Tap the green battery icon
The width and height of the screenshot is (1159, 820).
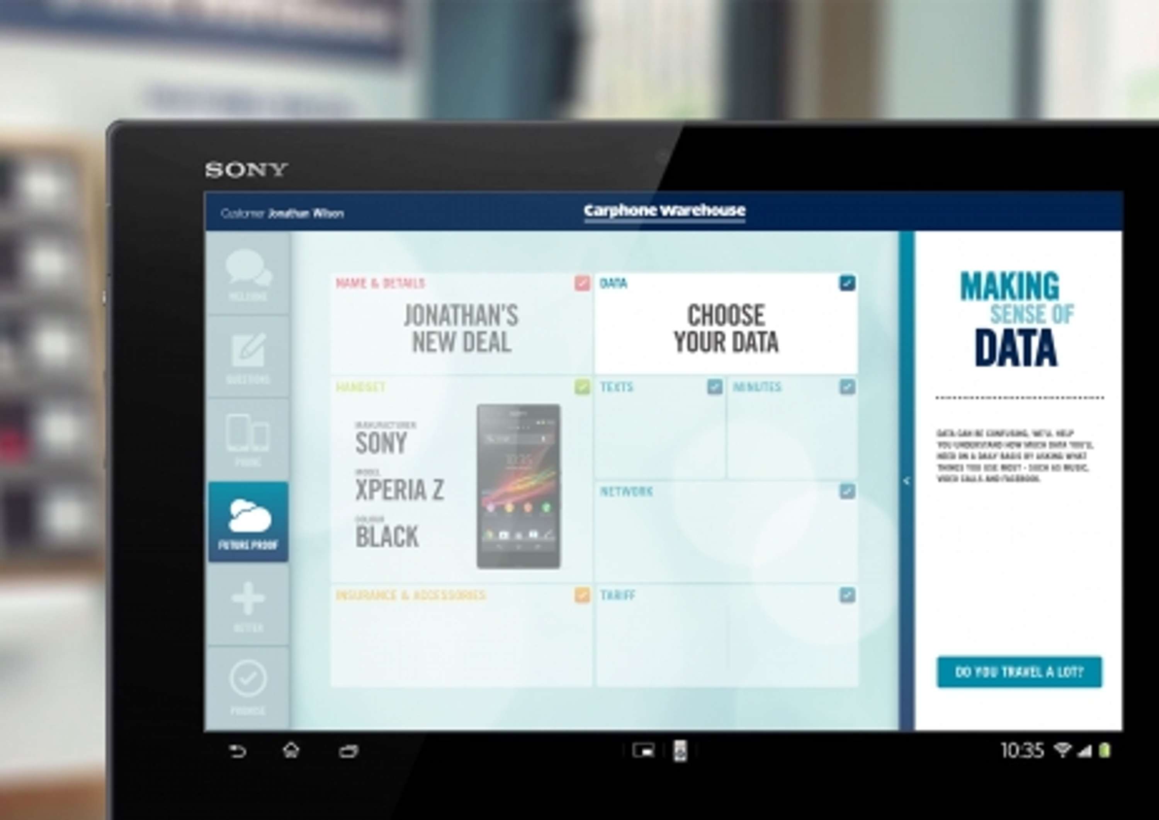tap(1105, 750)
